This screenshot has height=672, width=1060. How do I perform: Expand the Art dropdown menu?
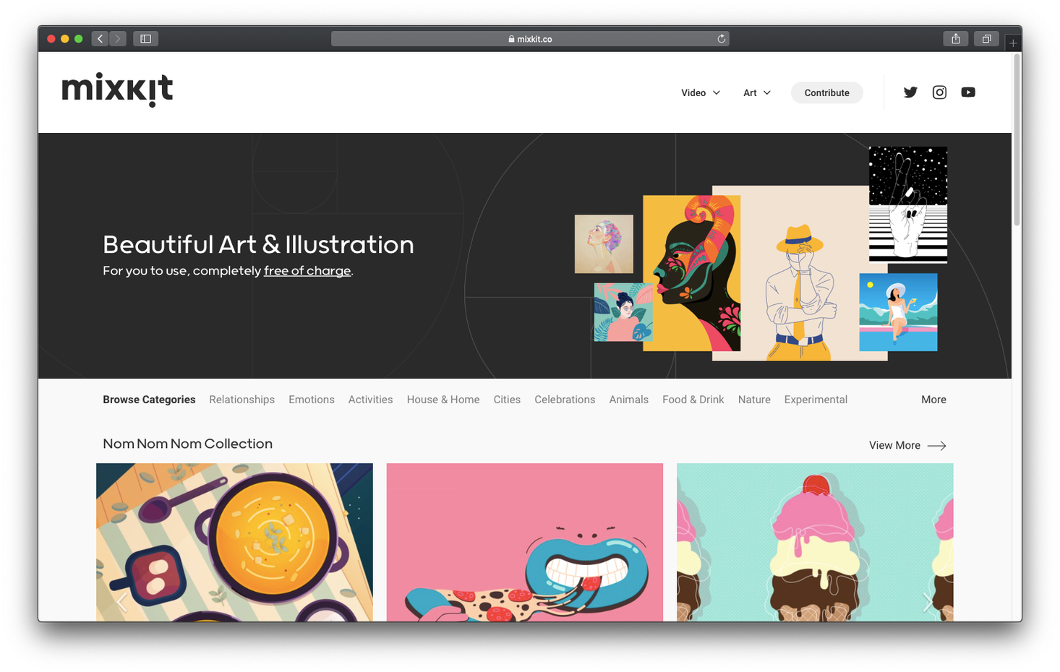point(757,92)
